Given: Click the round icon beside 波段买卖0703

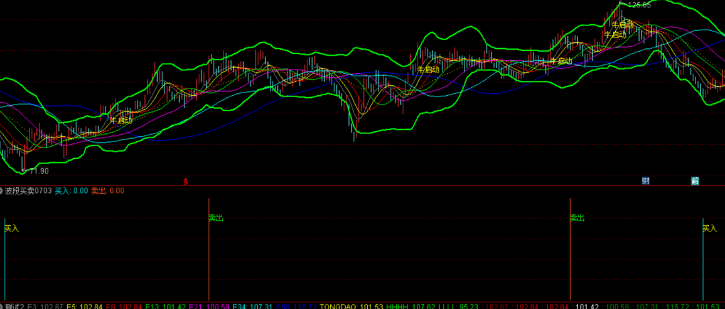Looking at the screenshot, I should [x=1, y=190].
